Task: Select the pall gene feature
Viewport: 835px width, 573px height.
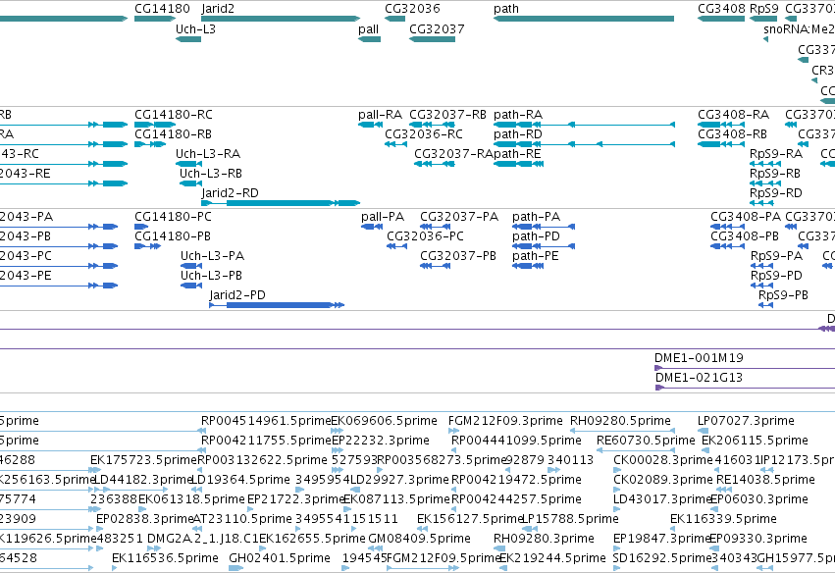Action: 369,39
